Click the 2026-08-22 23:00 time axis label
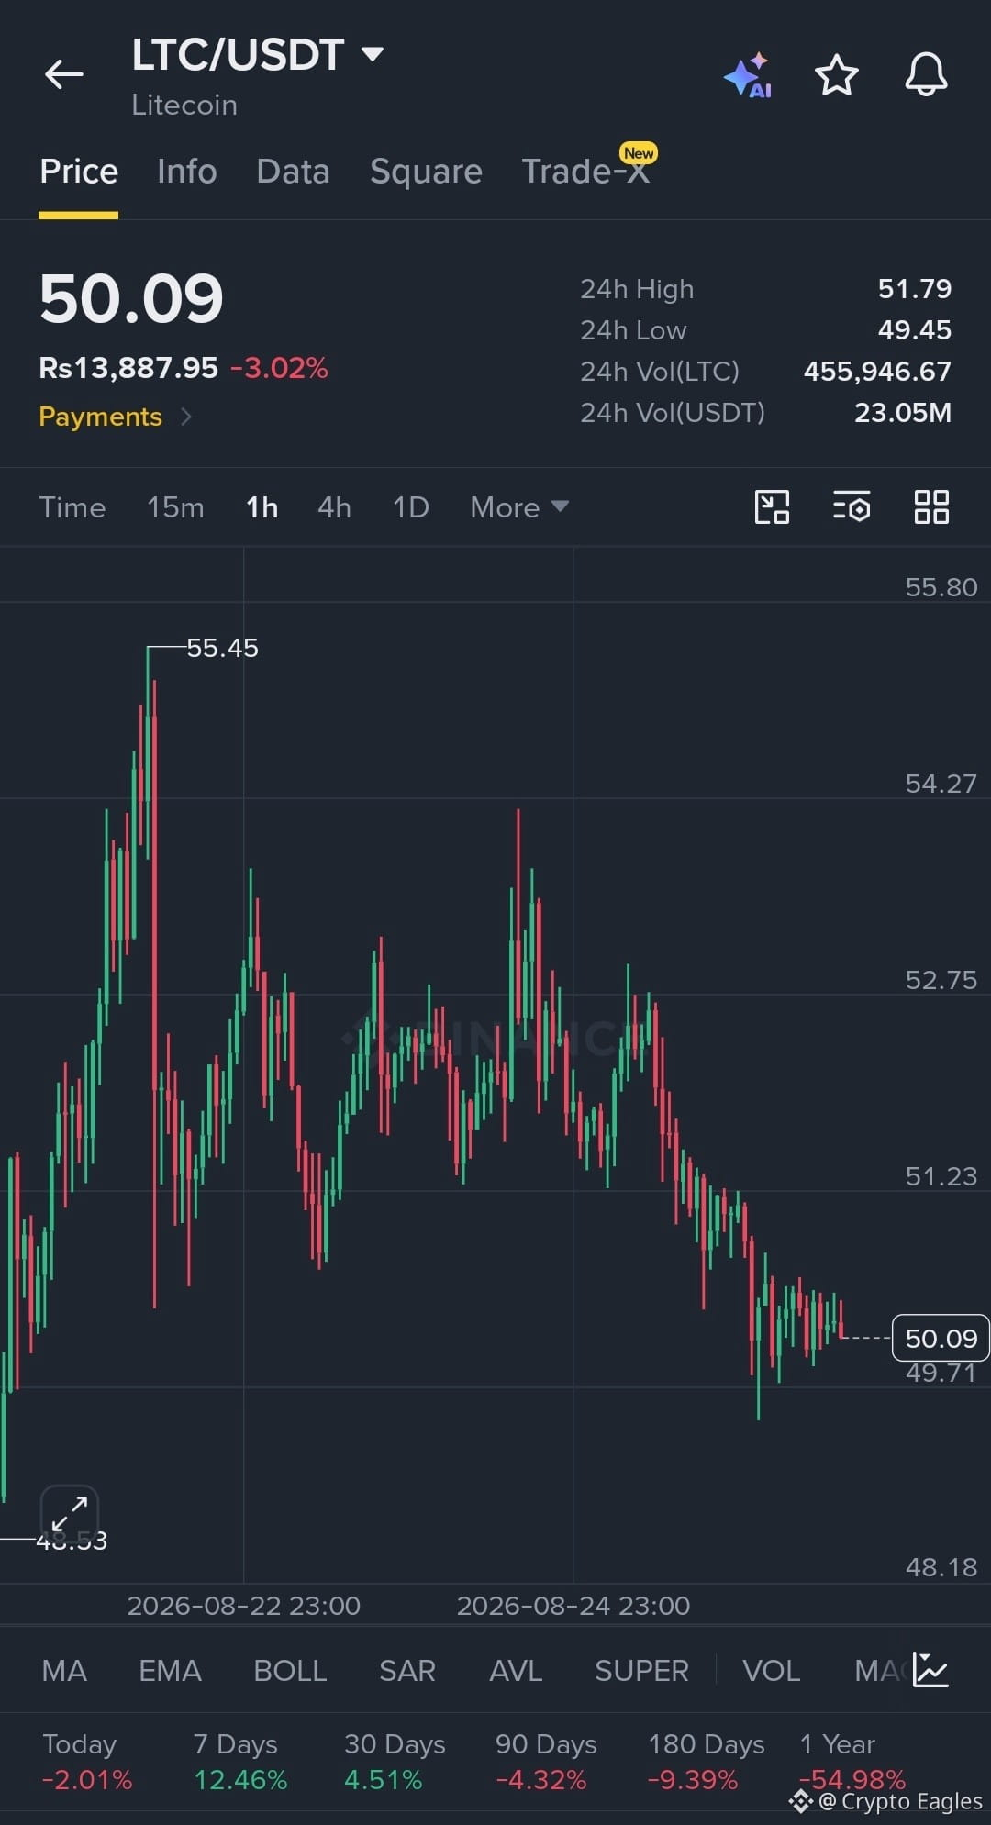 tap(243, 1606)
